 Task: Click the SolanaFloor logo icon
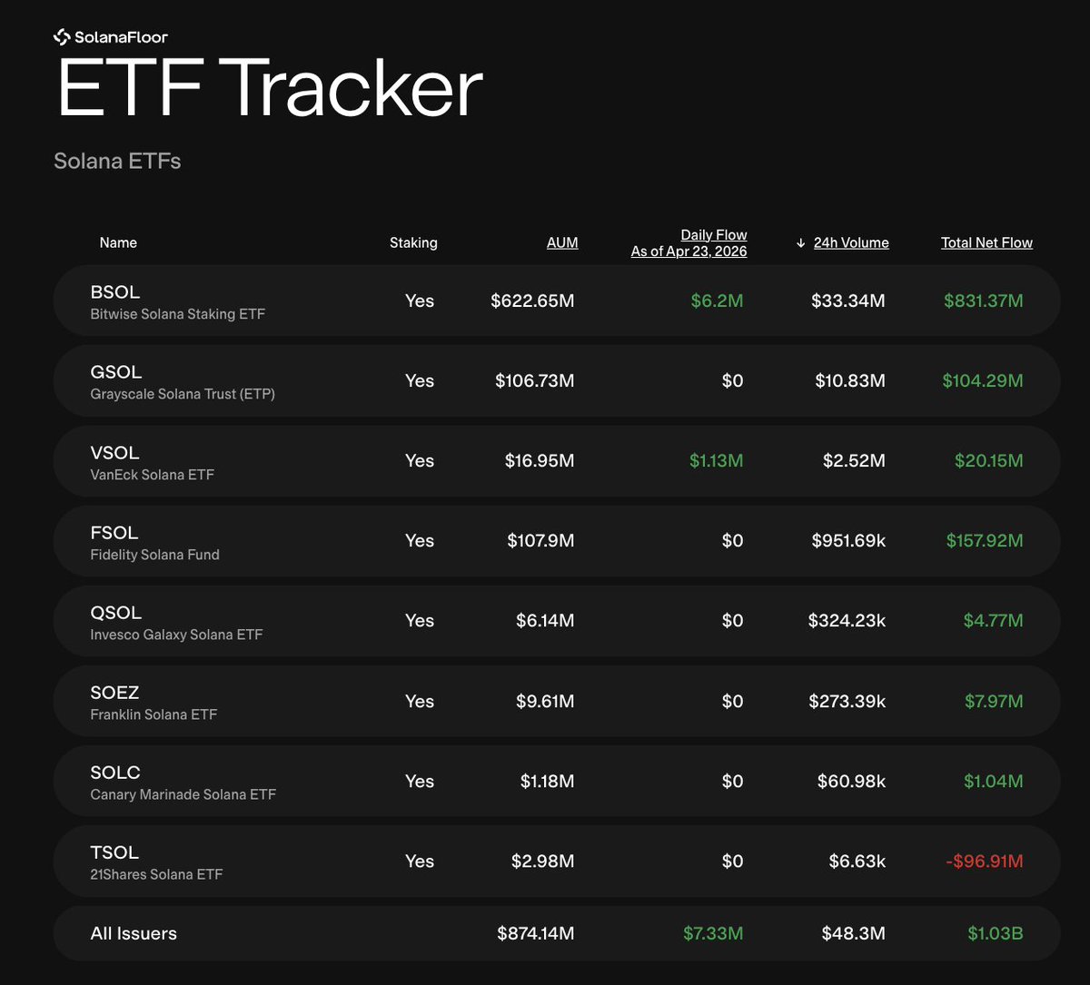tap(62, 37)
